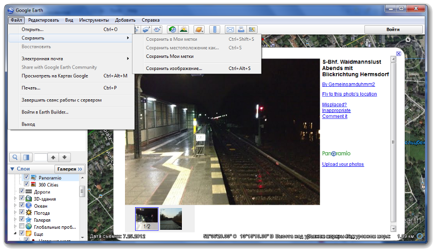This screenshot has height=252, width=436.
Task: Expand the 3D-здания layer tree
Action: coord(15,199)
